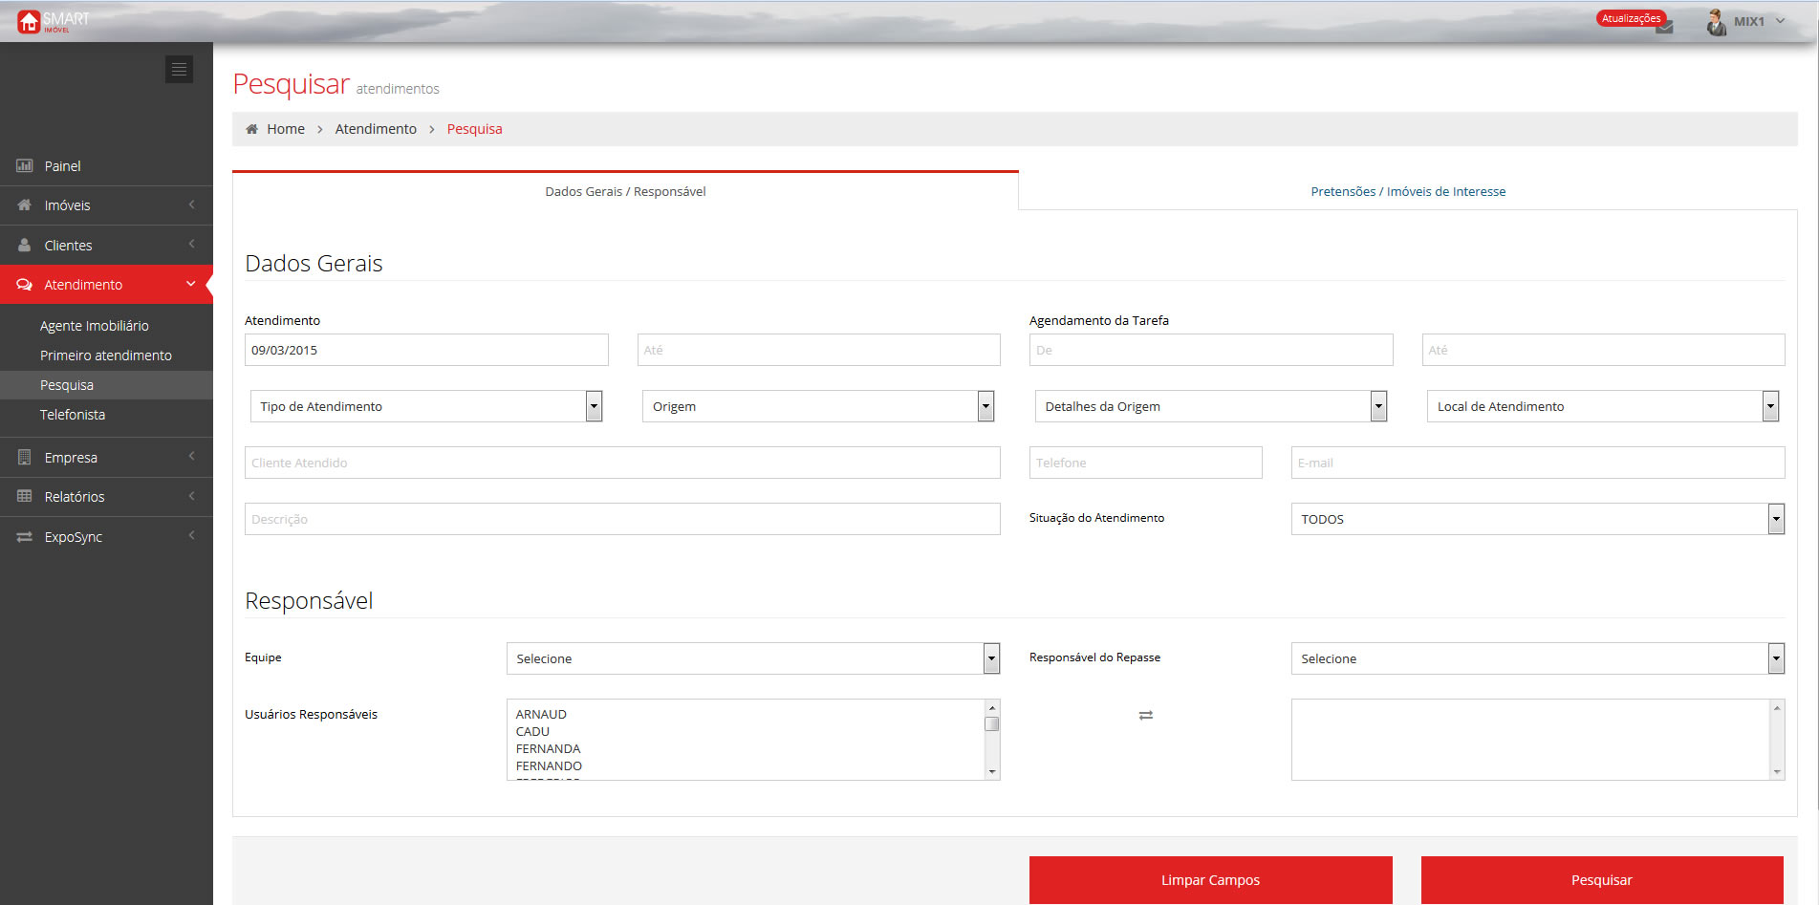Expand the Imóveis sidebar menu
Viewport: 1819px width, 905px height.
(105, 205)
